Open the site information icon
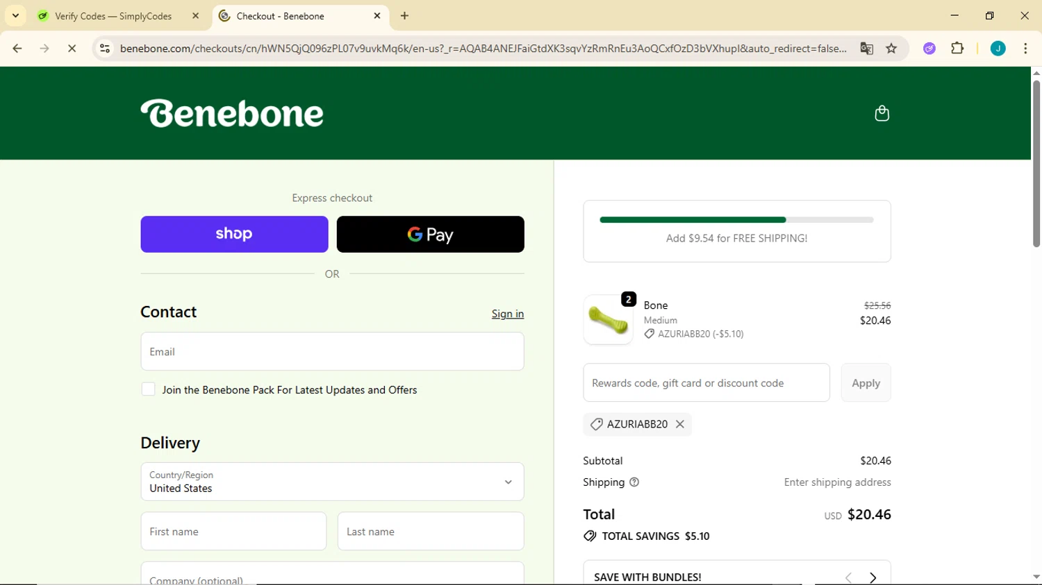The image size is (1042, 585). tap(105, 49)
